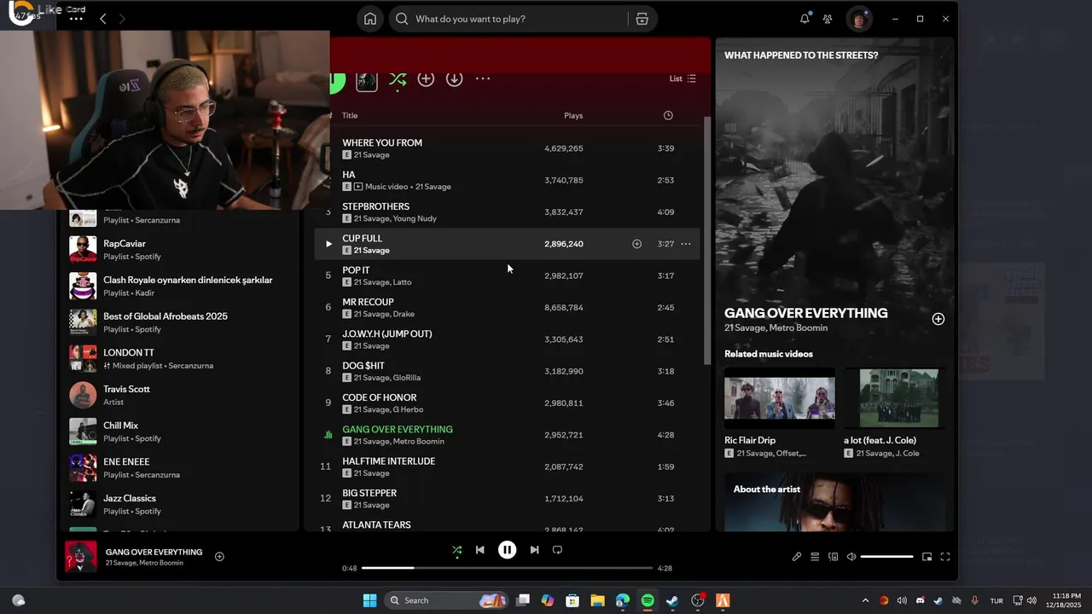Pause playback

507,550
